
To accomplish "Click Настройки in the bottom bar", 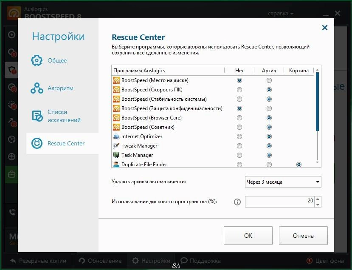I will point(151,261).
